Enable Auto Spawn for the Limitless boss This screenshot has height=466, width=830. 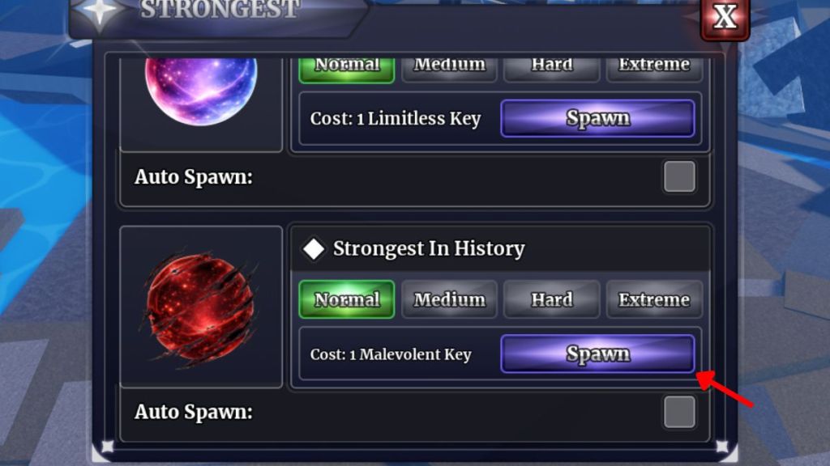click(679, 177)
